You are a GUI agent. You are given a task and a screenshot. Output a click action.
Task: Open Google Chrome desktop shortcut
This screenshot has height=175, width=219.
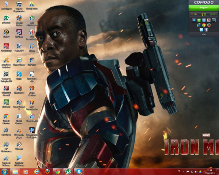pos(6,116)
